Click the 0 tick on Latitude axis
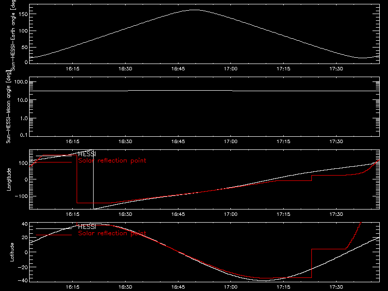Image resolution: width=388 pixels, height=291 pixels. (26, 252)
